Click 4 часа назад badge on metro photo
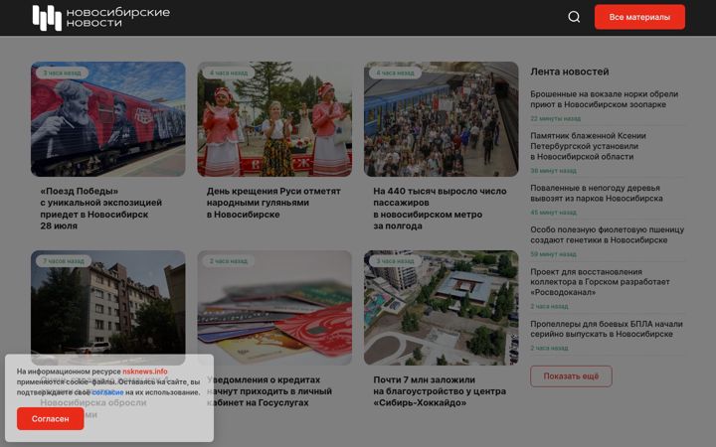This screenshot has width=716, height=447. [395, 73]
